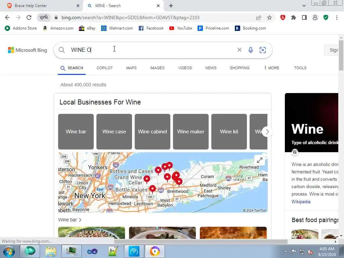Image resolution: width=344 pixels, height=258 pixels.
Task: Expand the MORE menu
Action: click(x=271, y=68)
